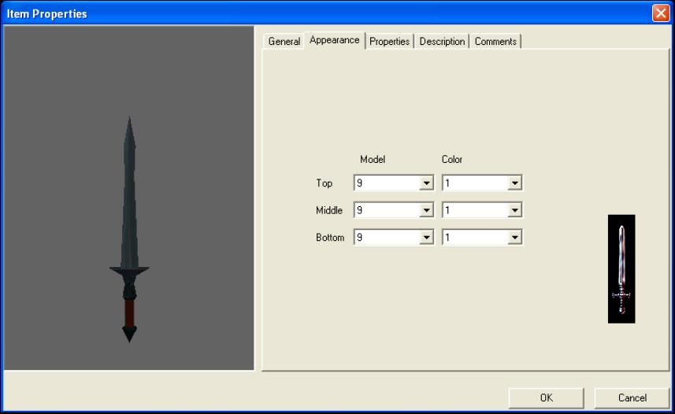Open the Bottom Color dropdown
Viewport: 675px width, 414px height.
[x=515, y=237]
